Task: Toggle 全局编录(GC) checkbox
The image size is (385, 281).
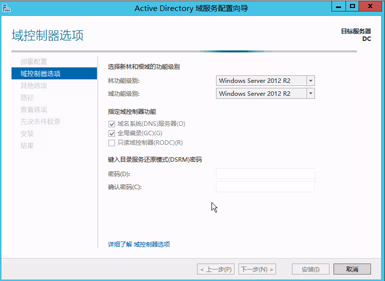Action: [112, 133]
